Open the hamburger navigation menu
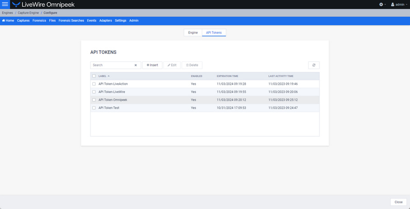 pyautogui.click(x=5, y=5)
